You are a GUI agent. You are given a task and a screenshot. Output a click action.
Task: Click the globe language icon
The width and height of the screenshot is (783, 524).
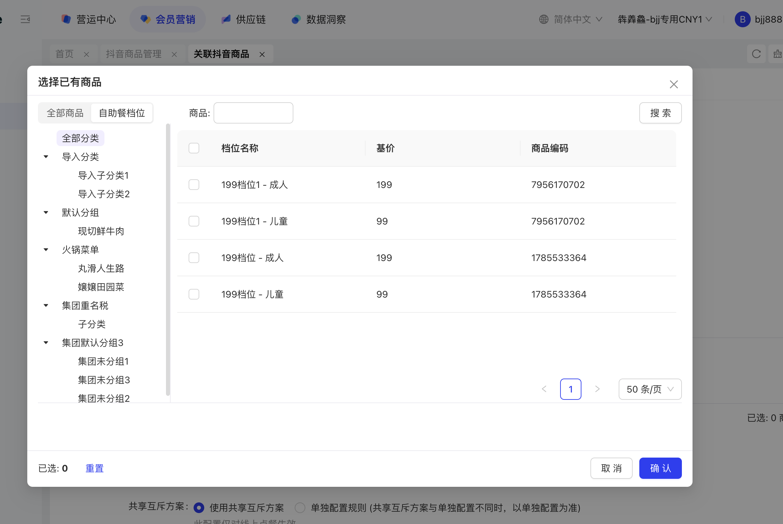pyautogui.click(x=544, y=19)
